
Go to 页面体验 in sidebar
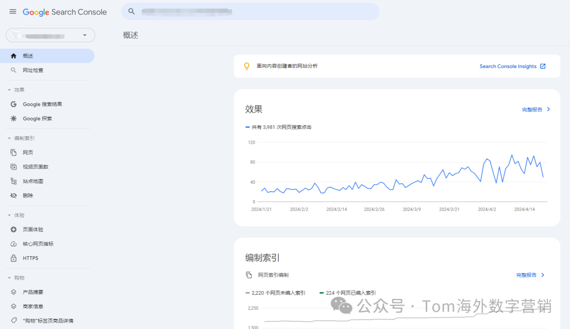33,230
